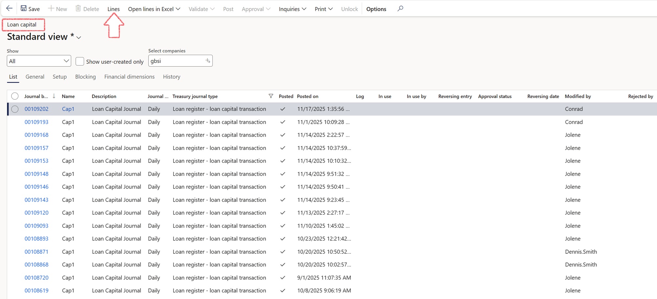Click the filter icon on Treasury journal type
Image resolution: width=657 pixels, height=299 pixels.
click(271, 96)
